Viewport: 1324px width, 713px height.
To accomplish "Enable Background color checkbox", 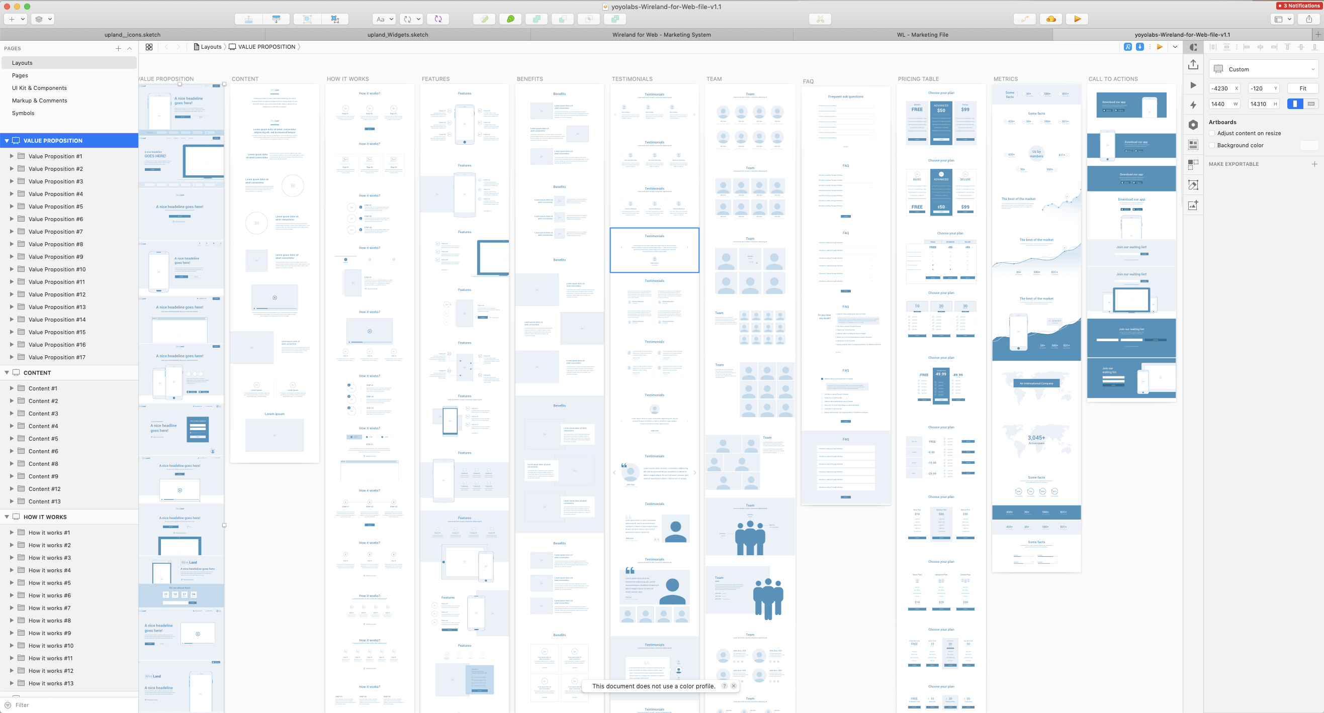I will (1212, 145).
